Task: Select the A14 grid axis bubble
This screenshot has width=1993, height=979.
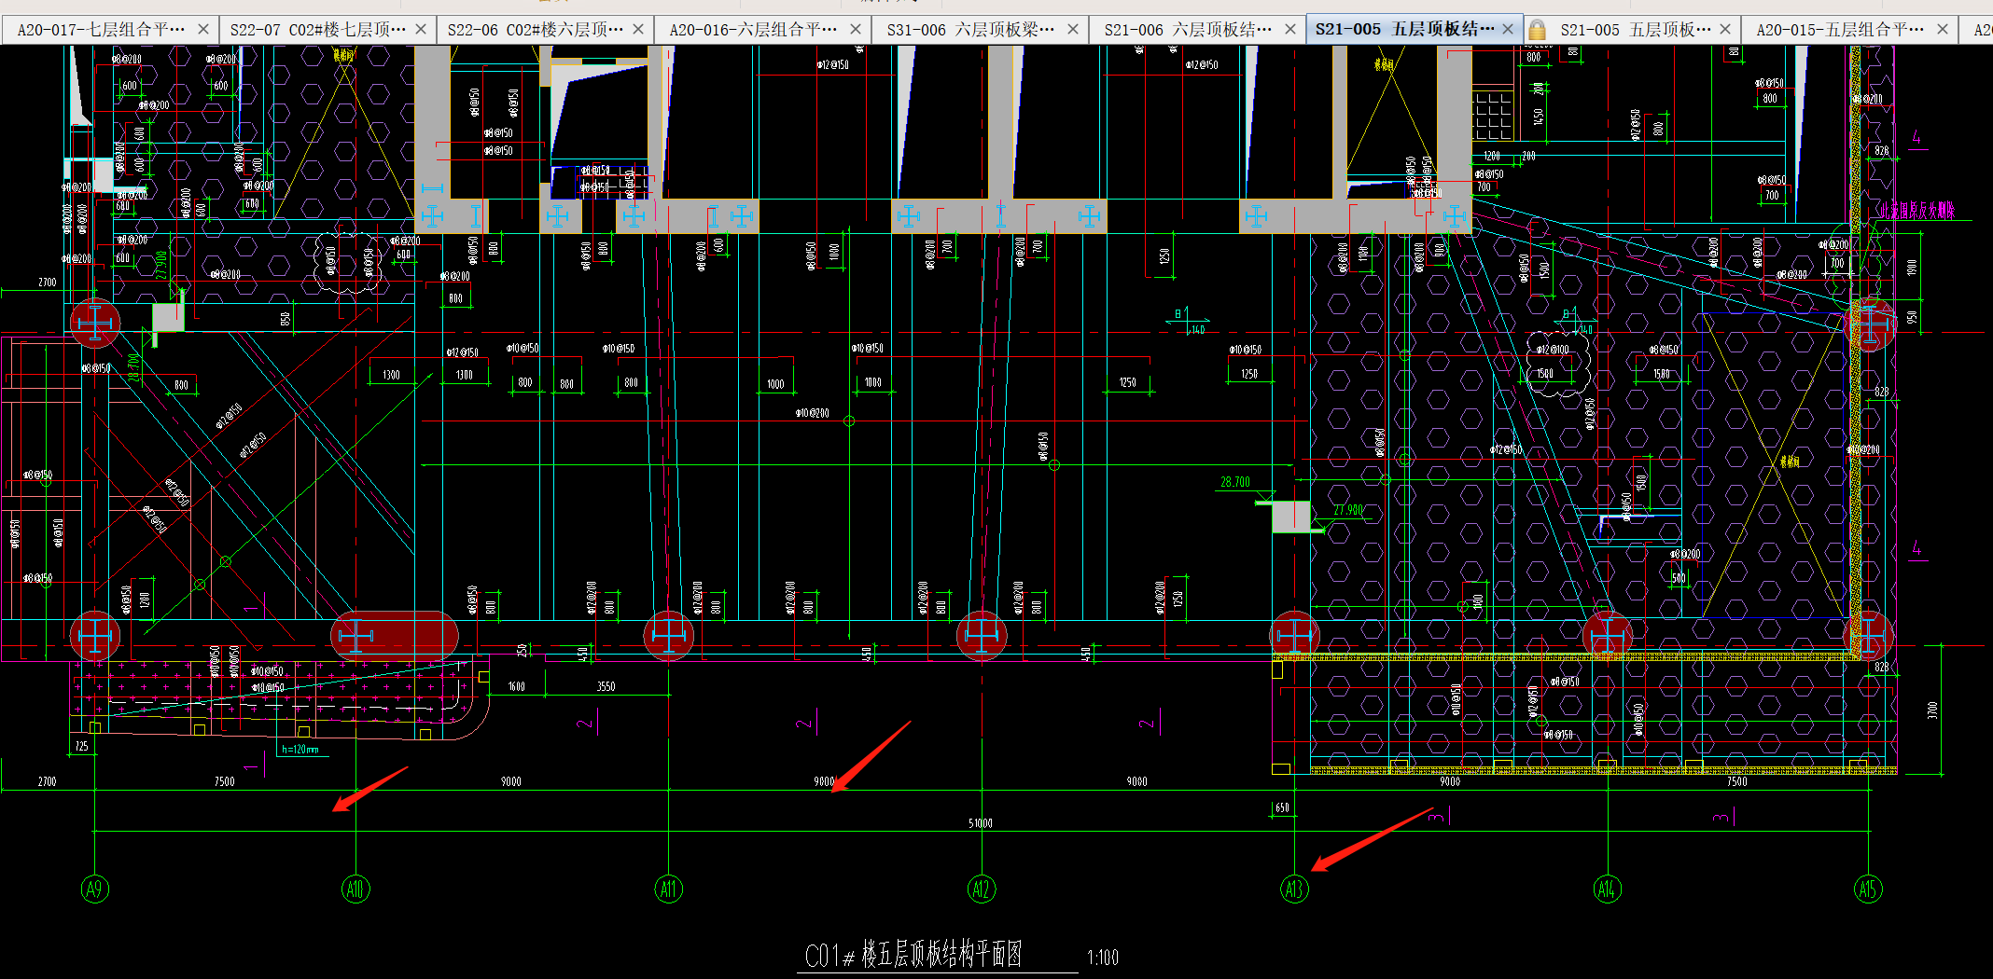Action: 1607,889
